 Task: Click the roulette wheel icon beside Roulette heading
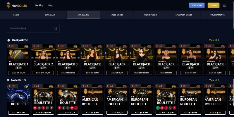tap(8, 80)
